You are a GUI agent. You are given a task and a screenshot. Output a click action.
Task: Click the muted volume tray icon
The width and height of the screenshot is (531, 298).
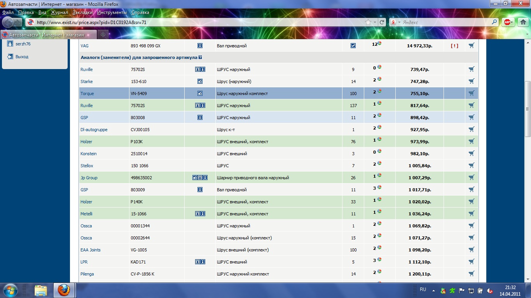(490, 290)
